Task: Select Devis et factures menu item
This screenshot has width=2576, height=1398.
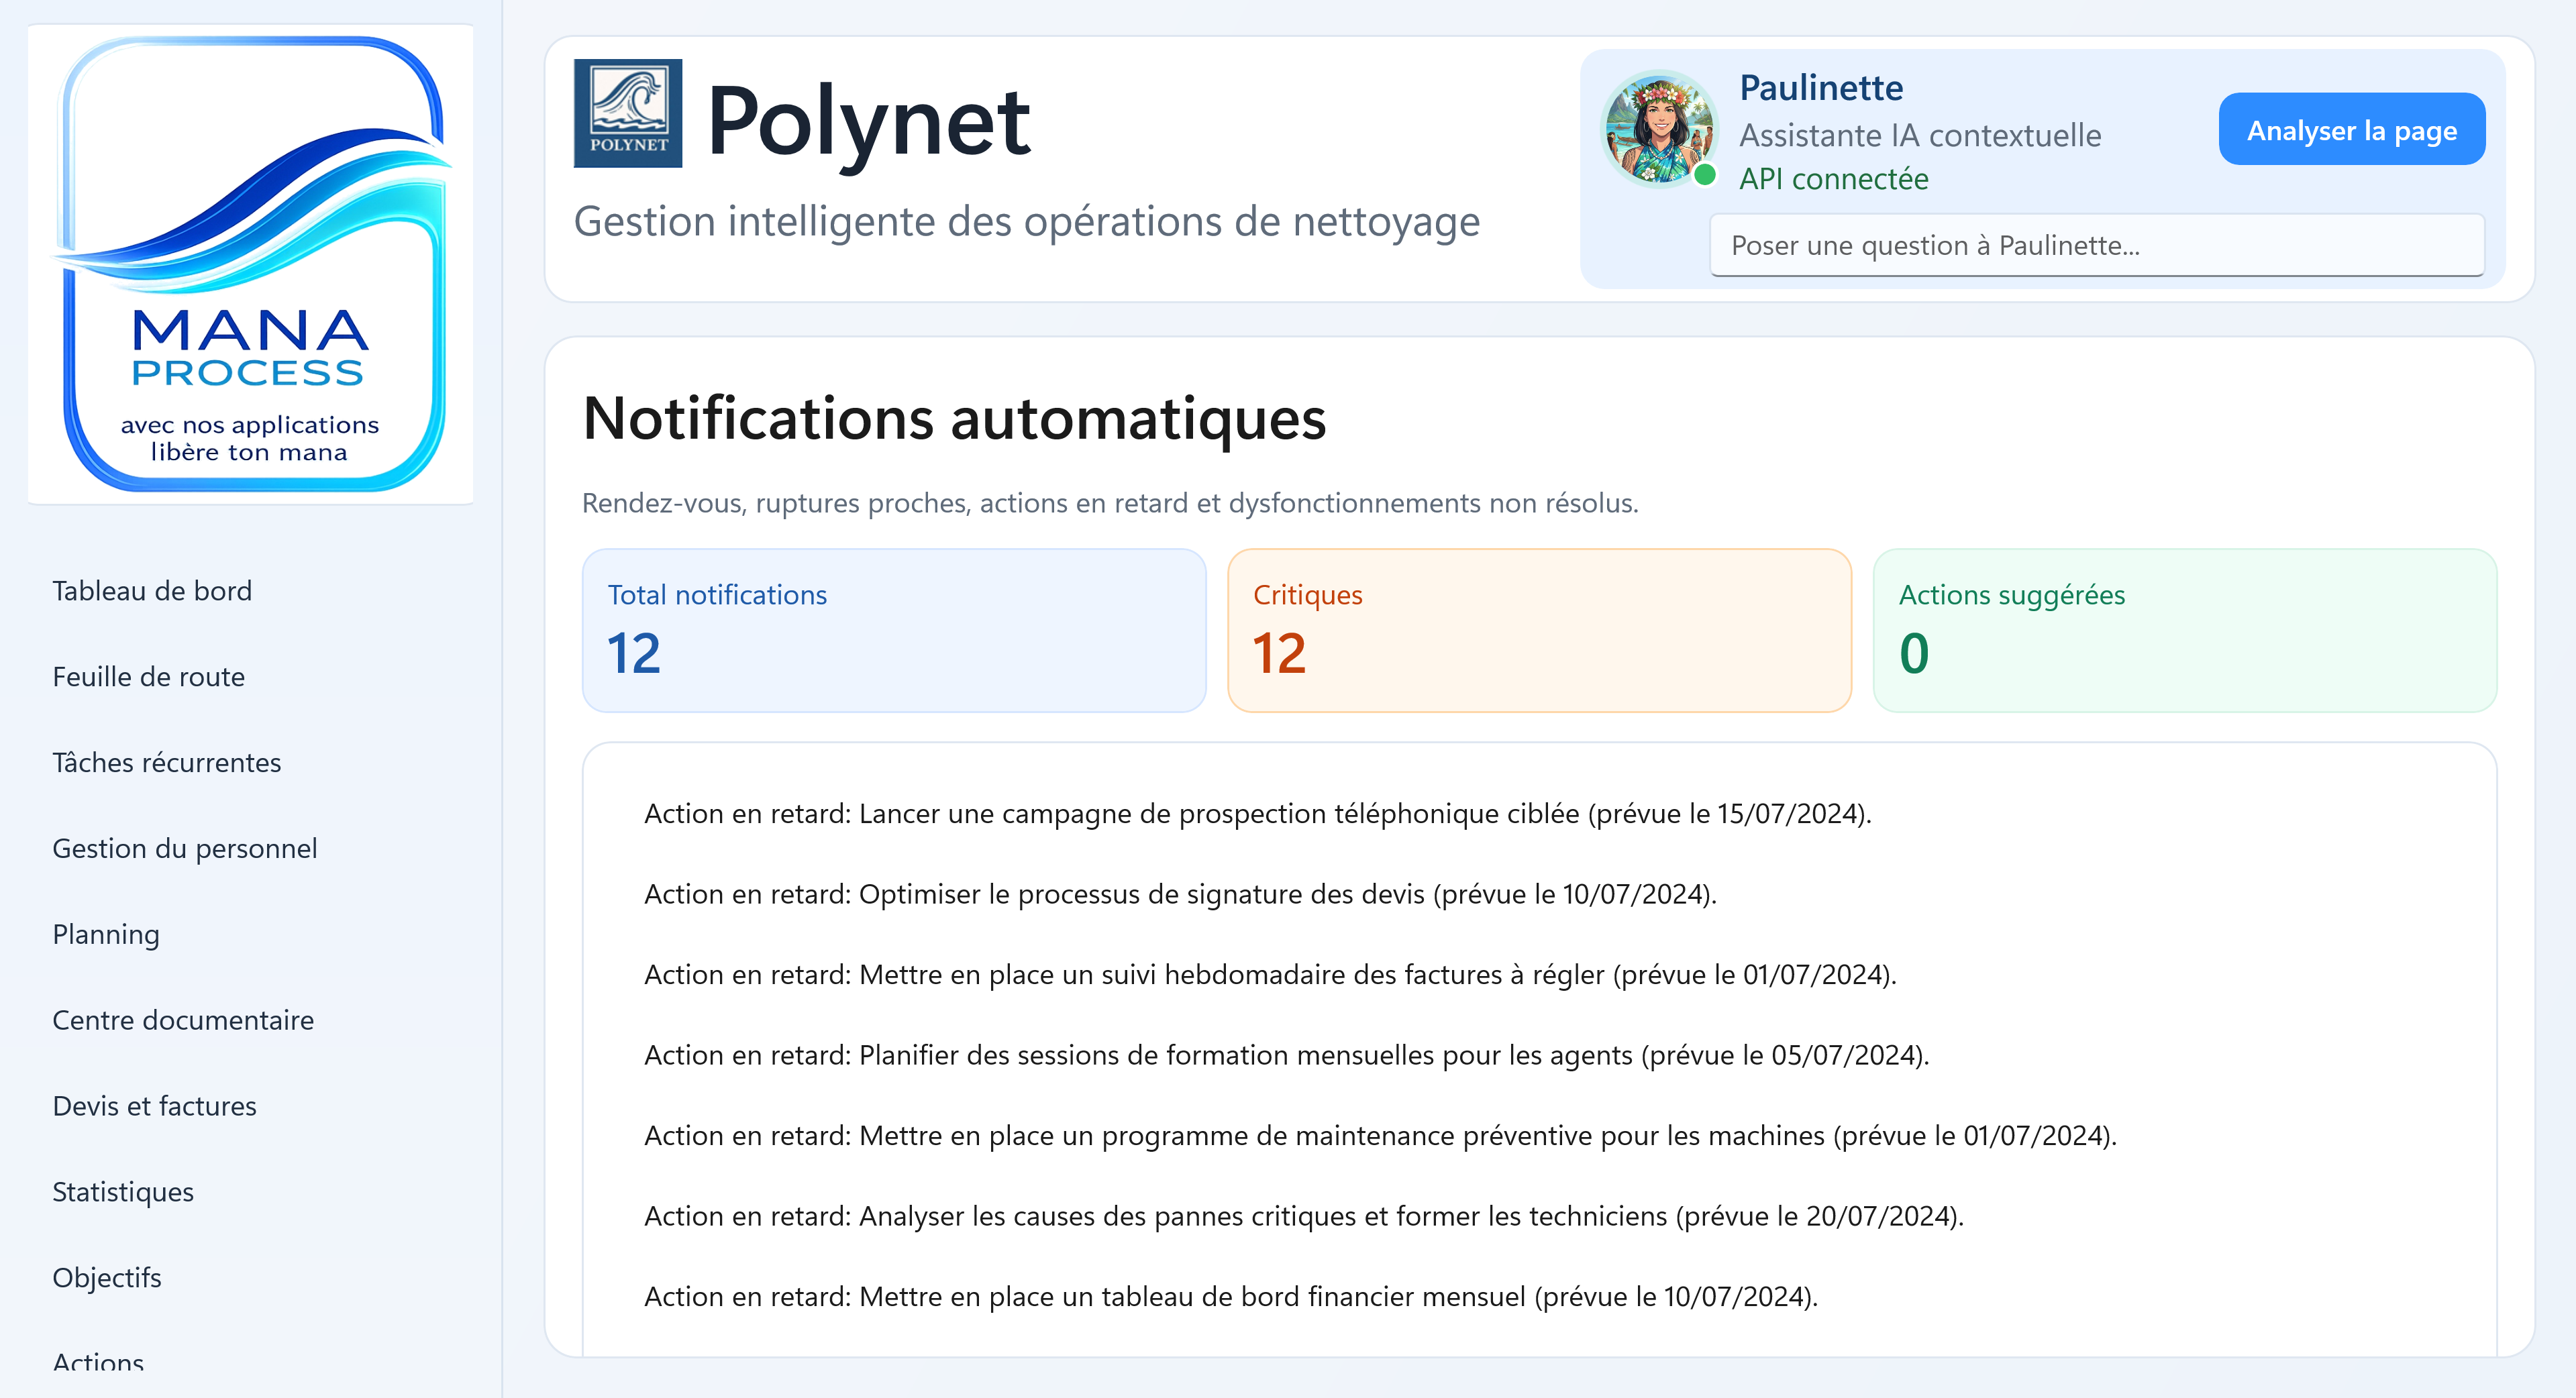Action: 154,1106
